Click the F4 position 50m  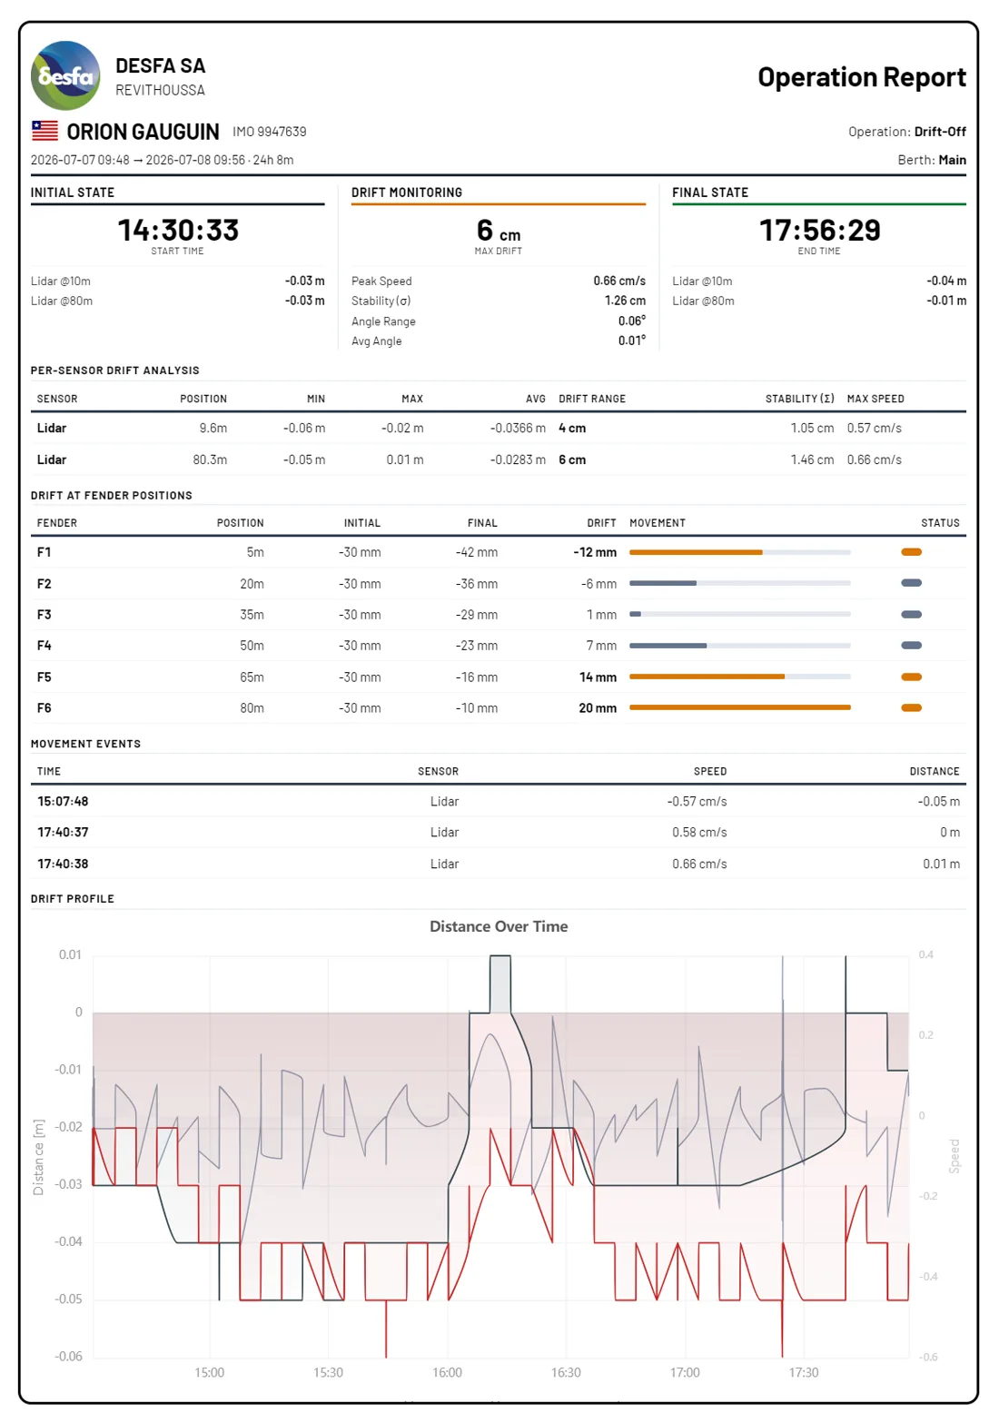coord(252,646)
